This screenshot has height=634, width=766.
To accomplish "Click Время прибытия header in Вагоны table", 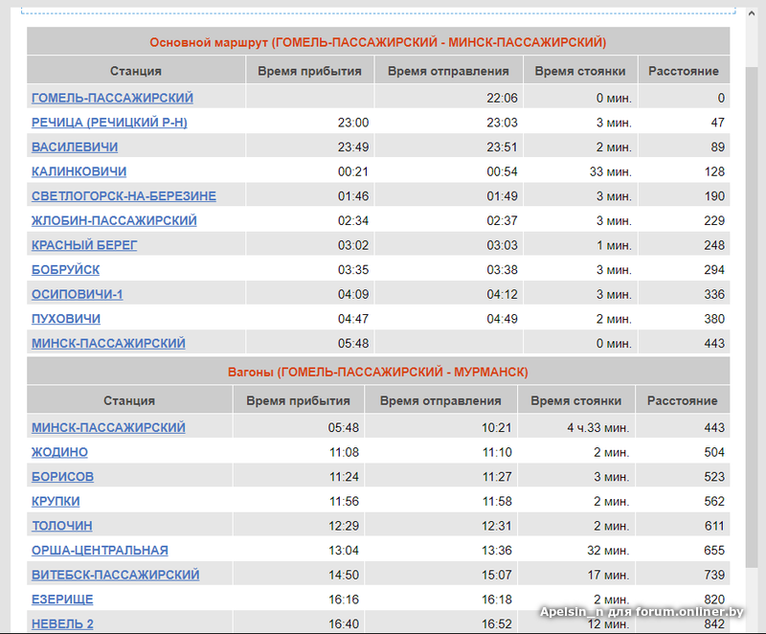I will 298,400.
